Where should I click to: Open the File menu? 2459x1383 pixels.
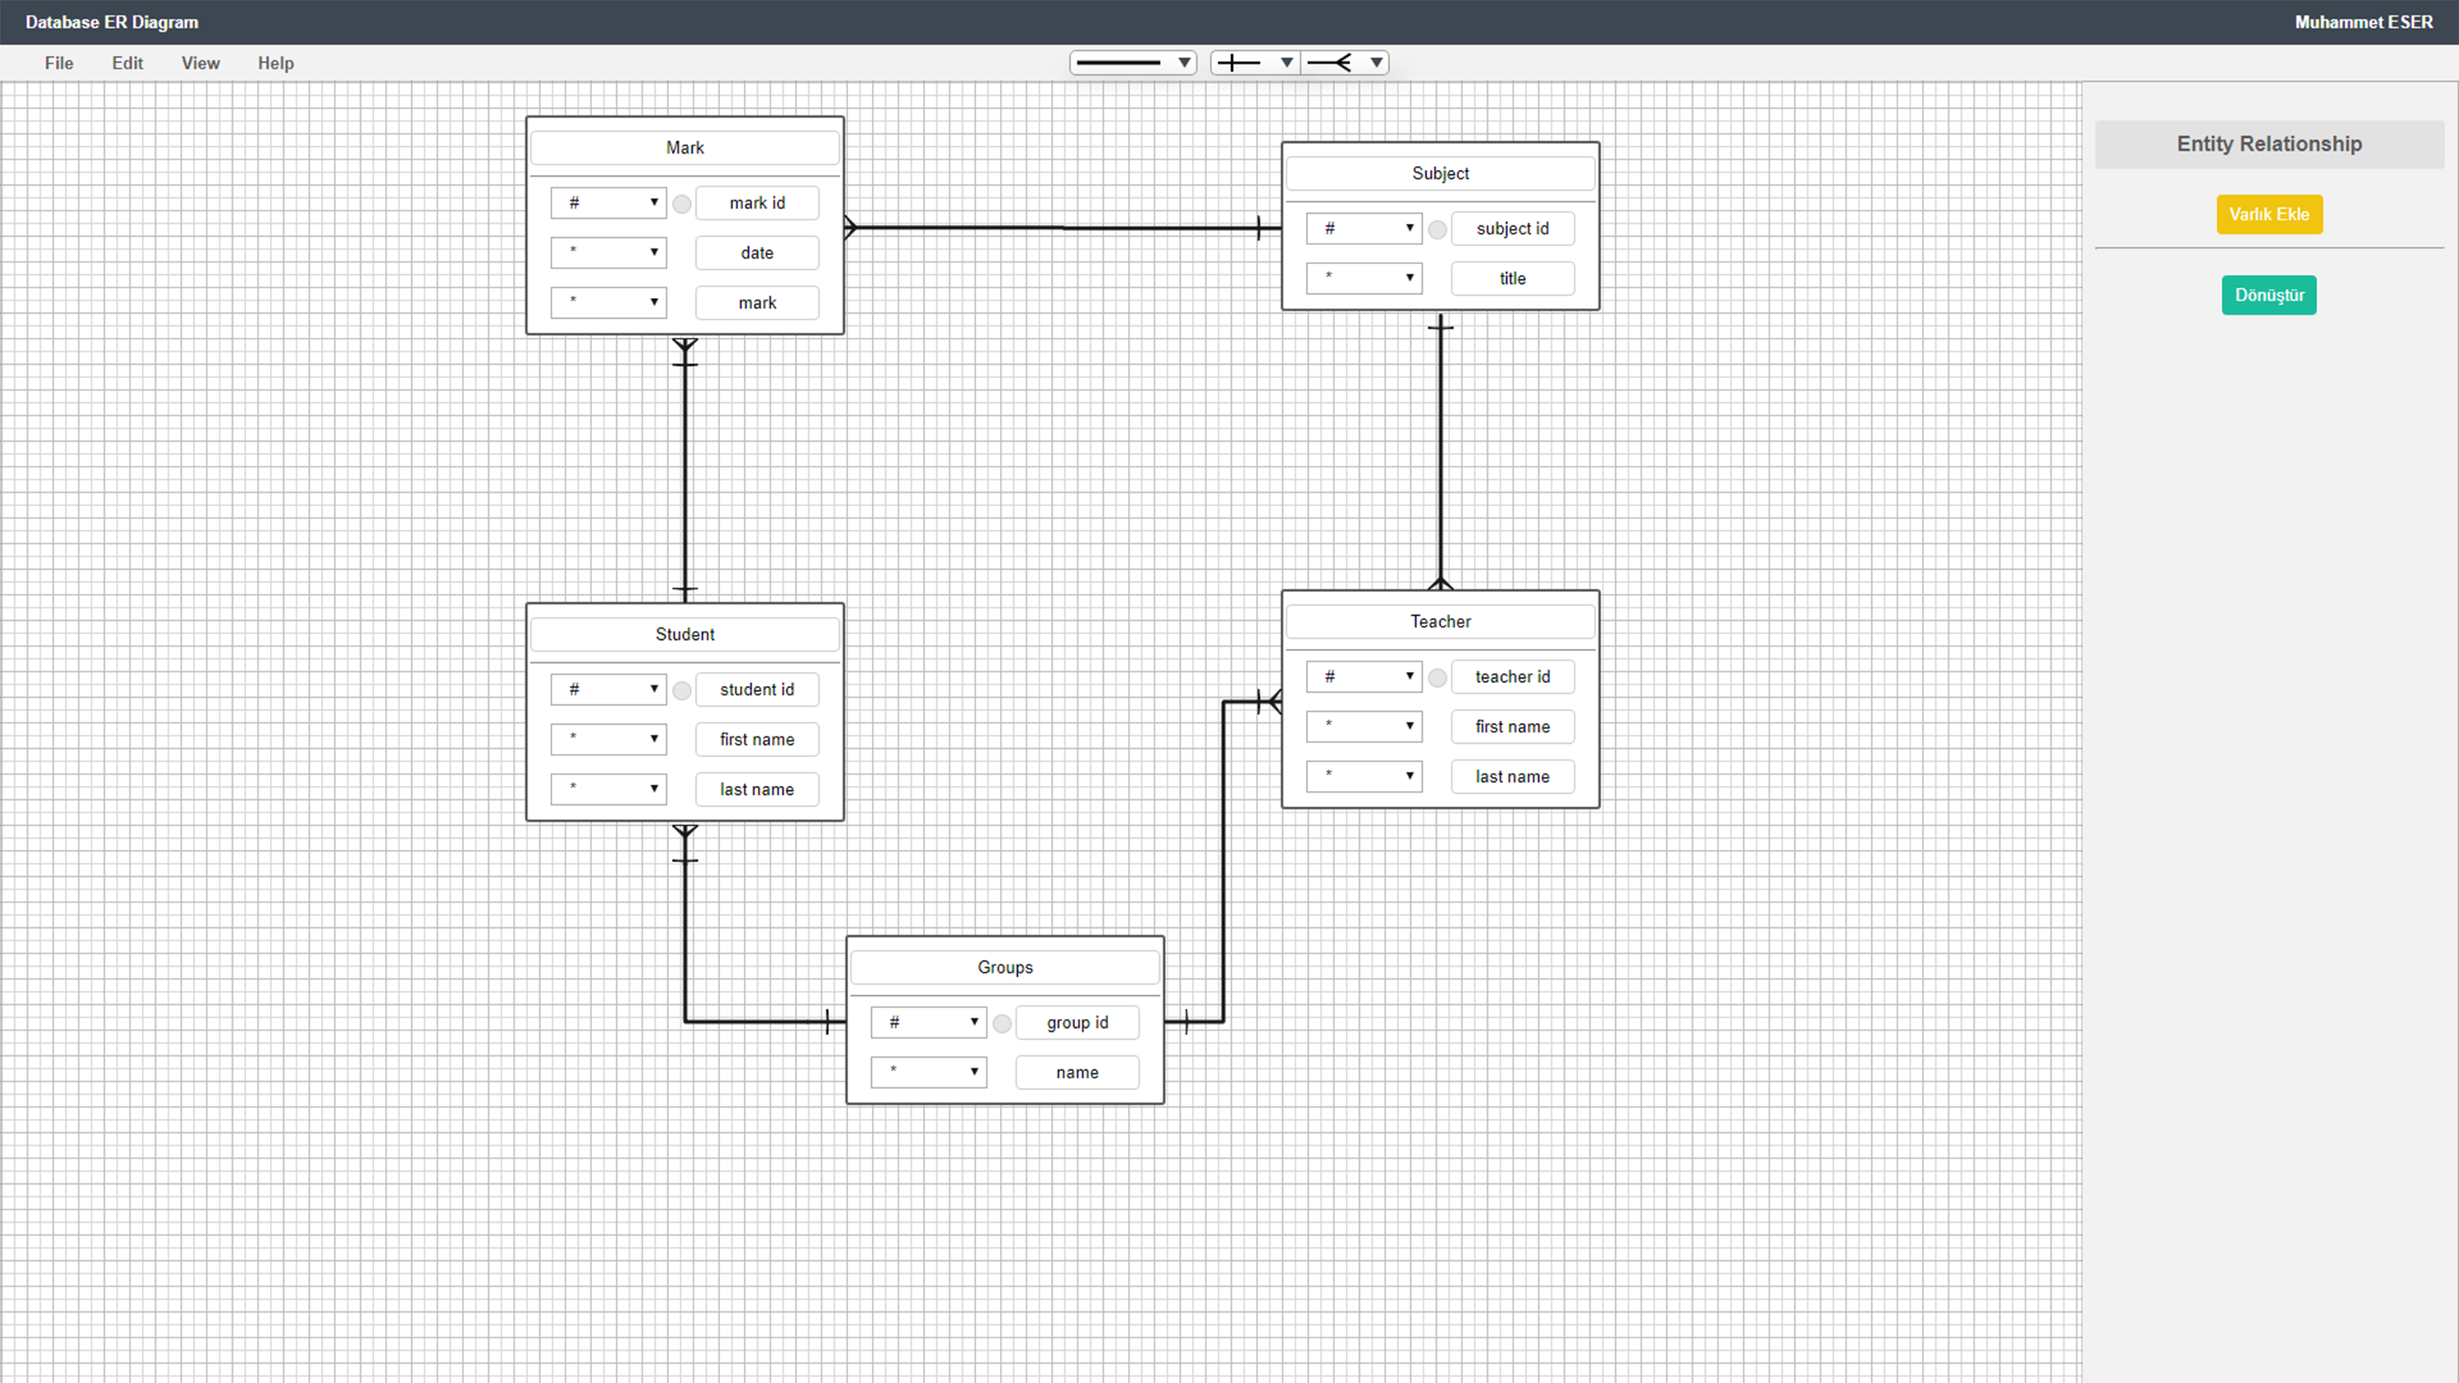(x=59, y=63)
